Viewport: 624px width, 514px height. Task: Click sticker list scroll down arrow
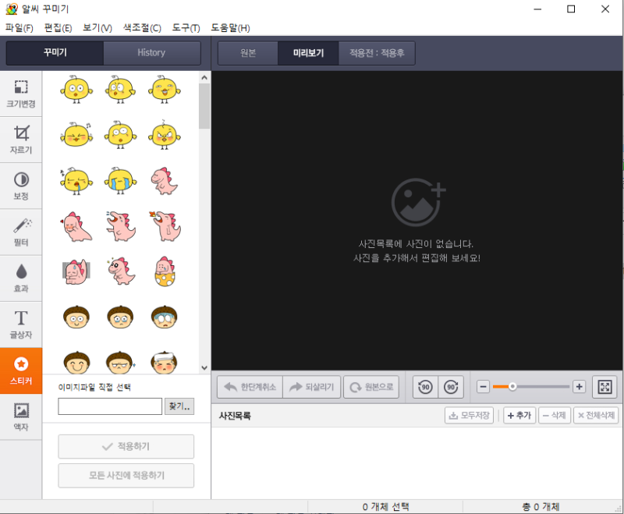point(204,368)
